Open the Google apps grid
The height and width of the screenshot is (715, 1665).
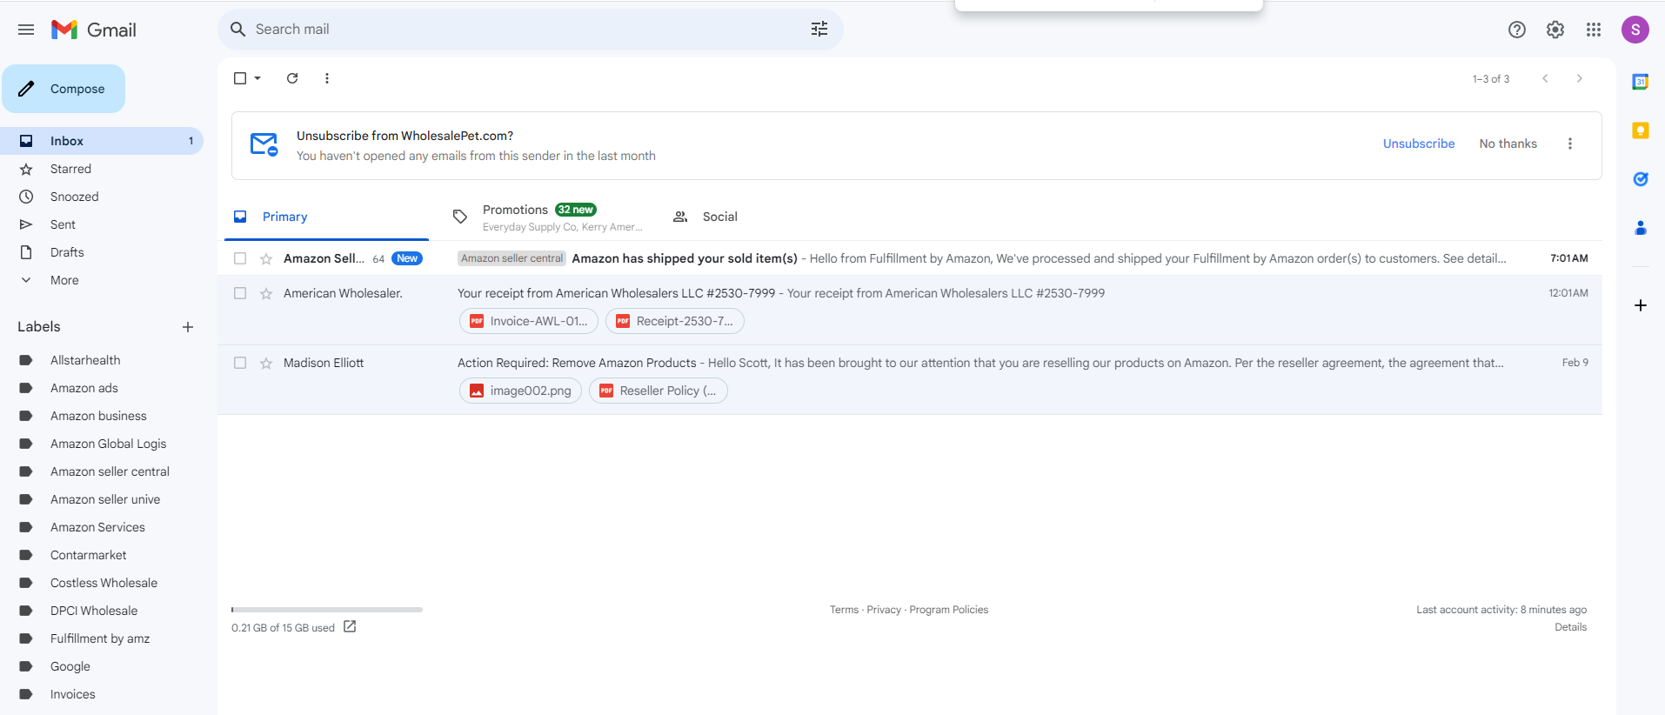[x=1594, y=30]
